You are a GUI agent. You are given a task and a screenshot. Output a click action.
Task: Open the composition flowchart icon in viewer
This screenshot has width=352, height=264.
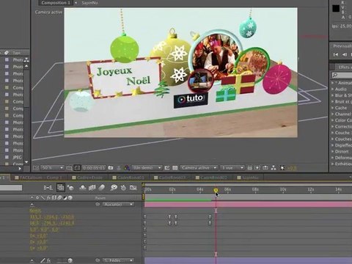tap(274, 168)
